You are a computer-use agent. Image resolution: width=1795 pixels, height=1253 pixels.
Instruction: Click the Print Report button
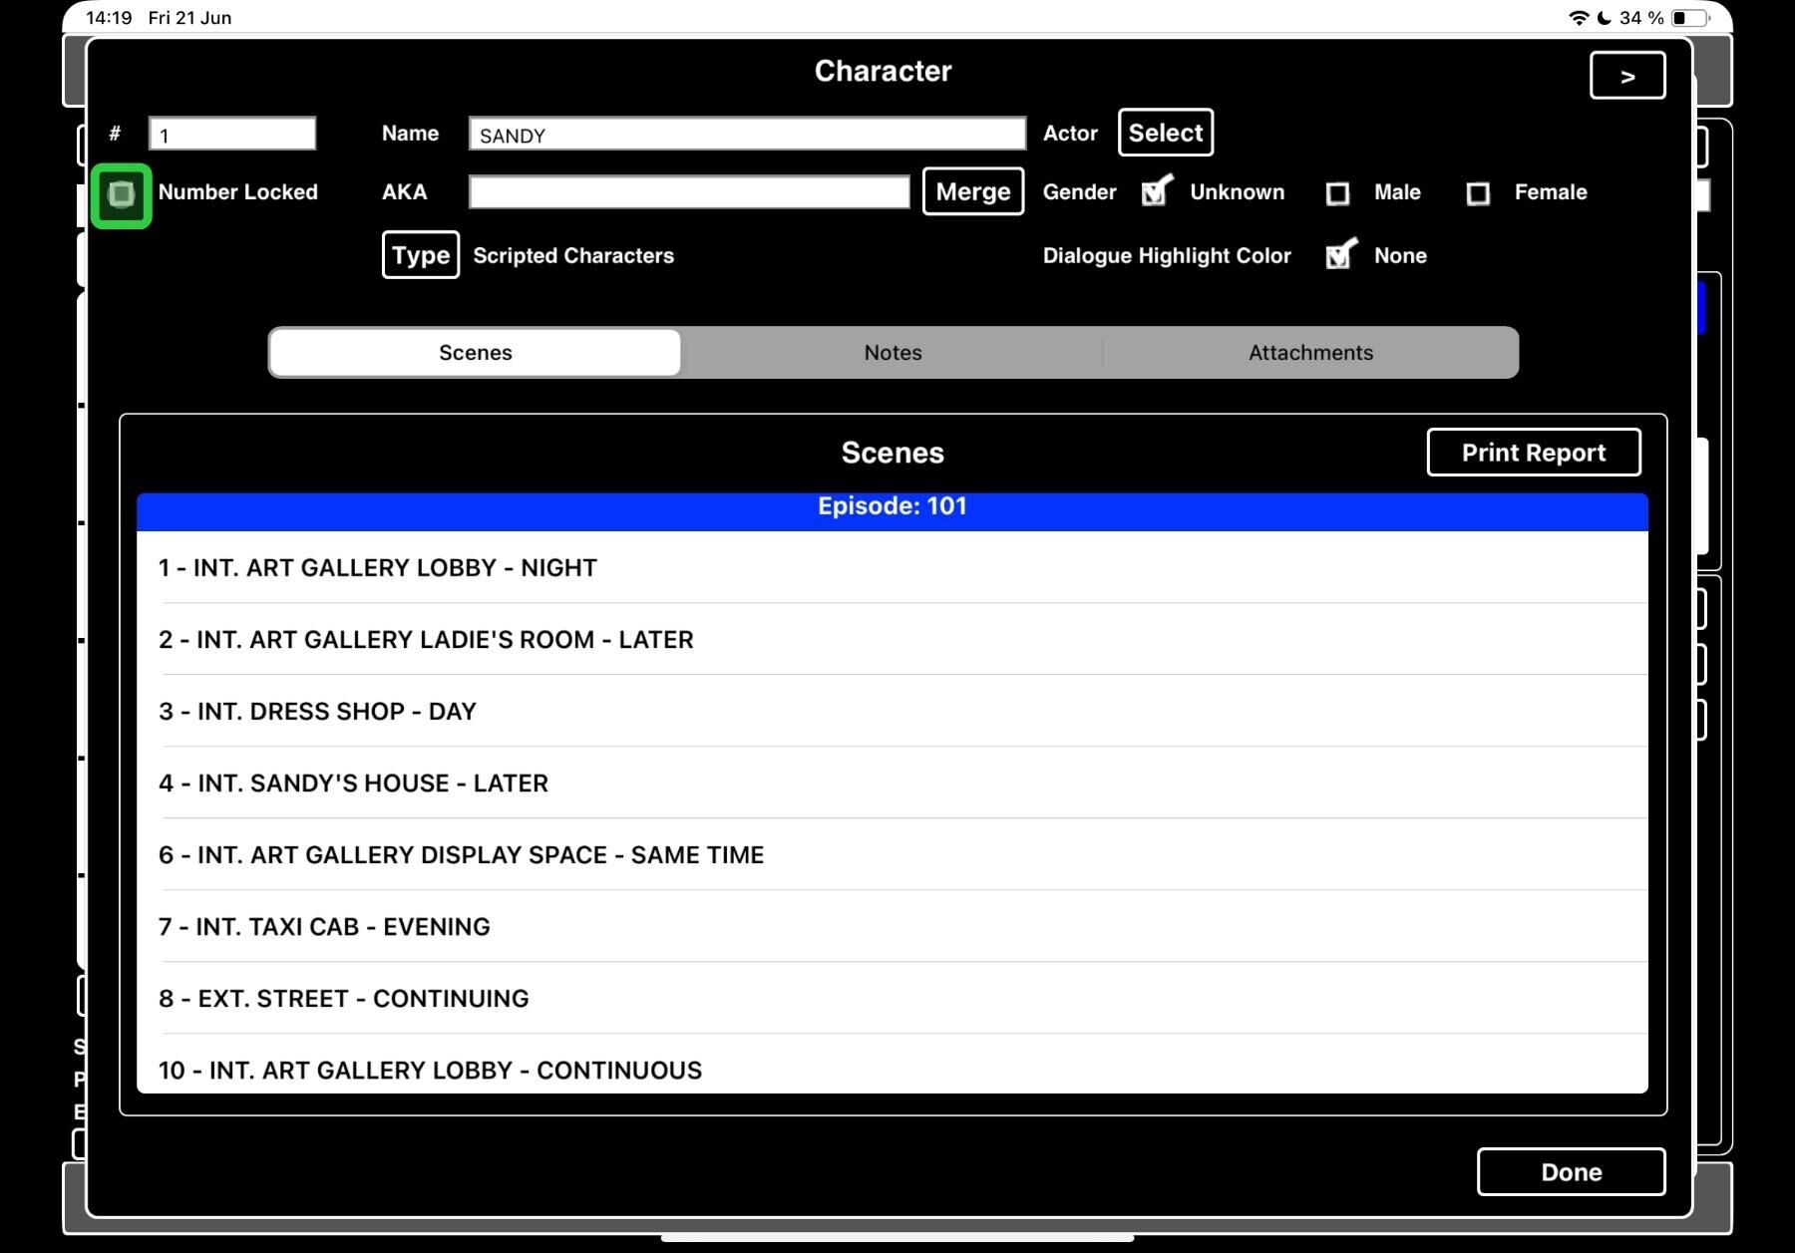tap(1534, 453)
